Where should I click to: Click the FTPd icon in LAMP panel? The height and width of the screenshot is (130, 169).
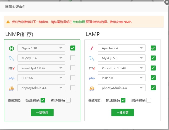coord(92,68)
